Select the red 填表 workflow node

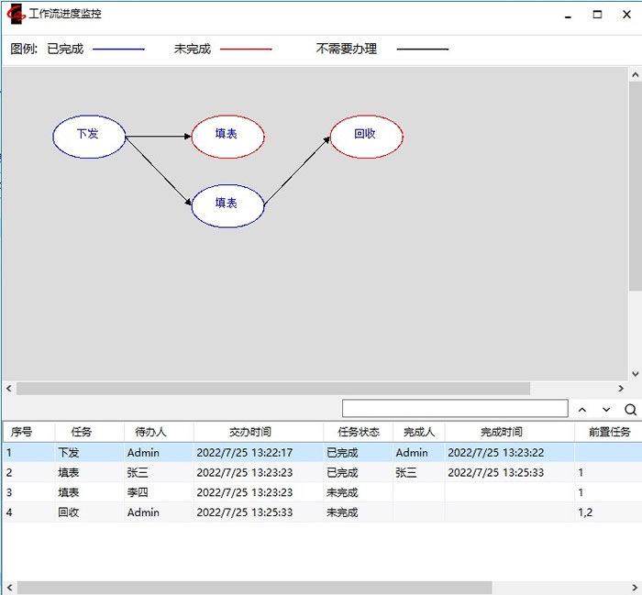coord(227,135)
